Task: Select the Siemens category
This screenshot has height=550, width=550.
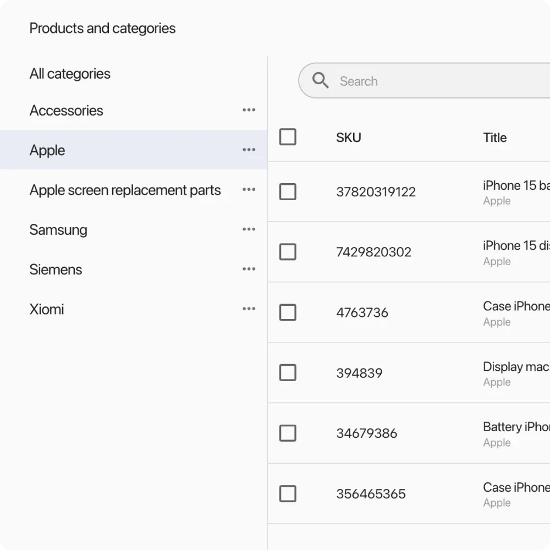Action: click(56, 269)
